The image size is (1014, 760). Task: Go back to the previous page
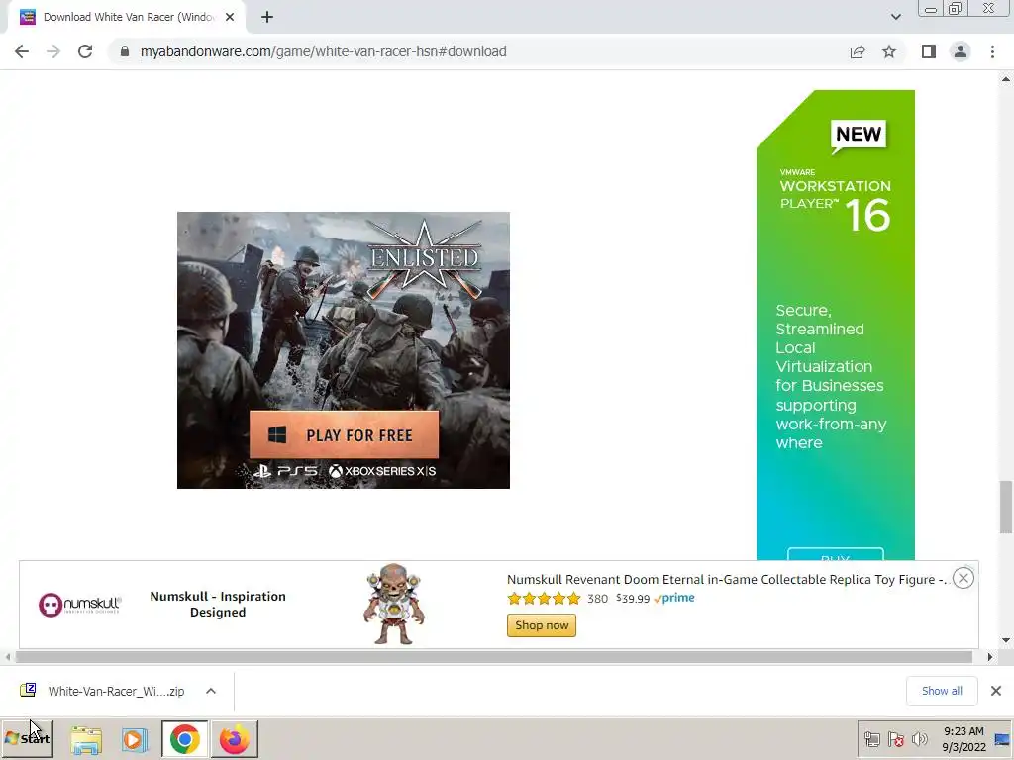[22, 51]
